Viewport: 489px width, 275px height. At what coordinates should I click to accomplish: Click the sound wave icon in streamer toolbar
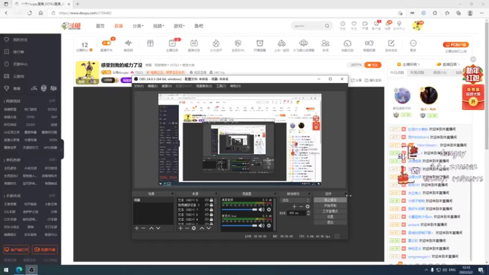pyautogui.click(x=128, y=43)
